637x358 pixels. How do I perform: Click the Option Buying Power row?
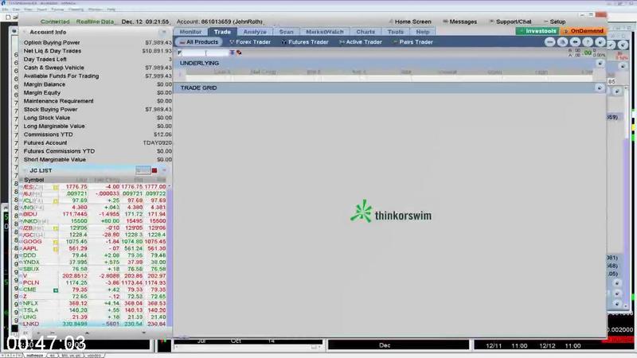[x=97, y=43]
